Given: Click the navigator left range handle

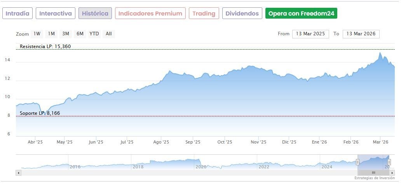Looking at the screenshot, I should click(x=357, y=162).
